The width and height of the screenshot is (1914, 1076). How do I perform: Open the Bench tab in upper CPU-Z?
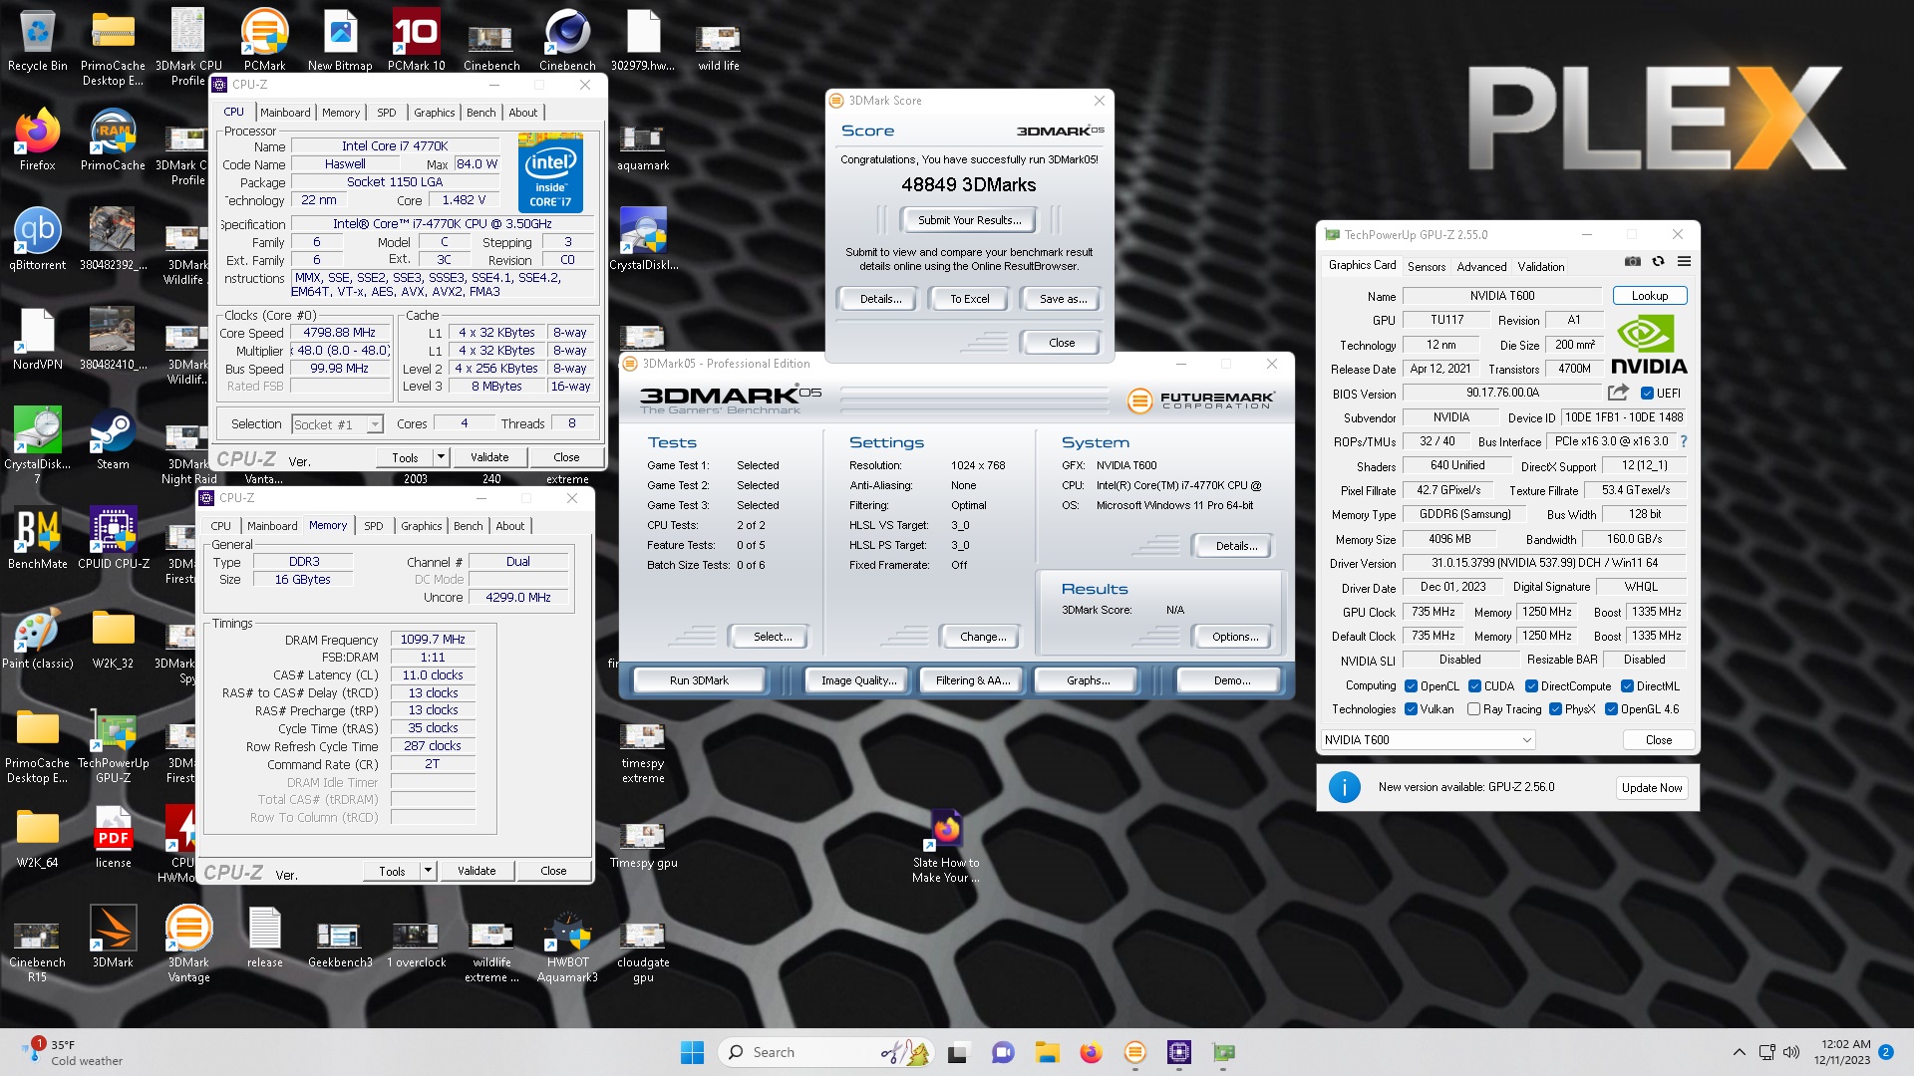(480, 113)
